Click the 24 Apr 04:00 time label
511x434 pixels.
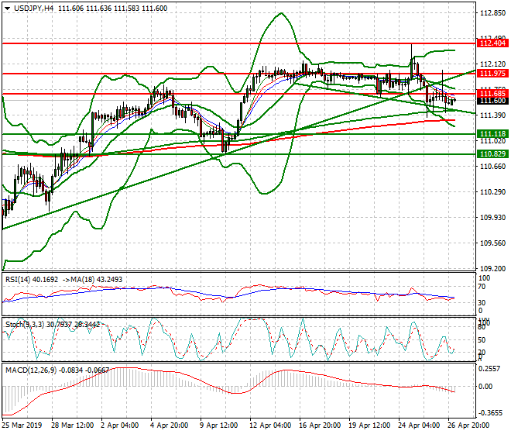point(419,425)
